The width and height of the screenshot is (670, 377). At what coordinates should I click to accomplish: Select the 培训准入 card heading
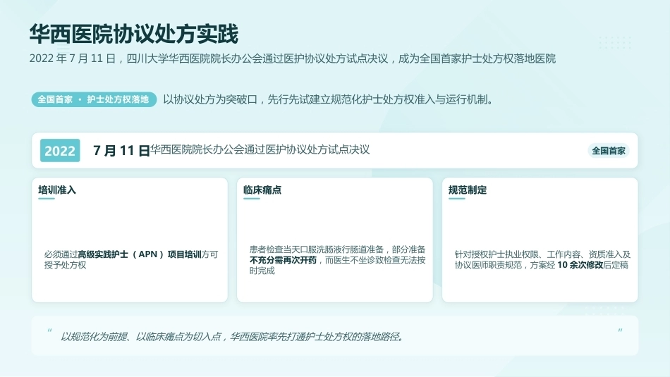57,190
